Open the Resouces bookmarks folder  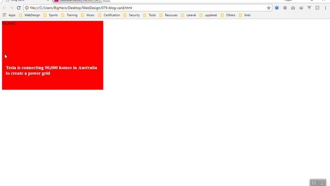point(169,15)
